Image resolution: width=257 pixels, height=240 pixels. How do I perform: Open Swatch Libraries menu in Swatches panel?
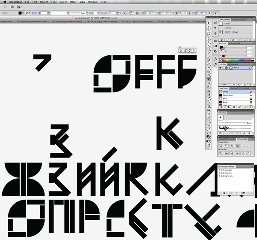(x=221, y=107)
